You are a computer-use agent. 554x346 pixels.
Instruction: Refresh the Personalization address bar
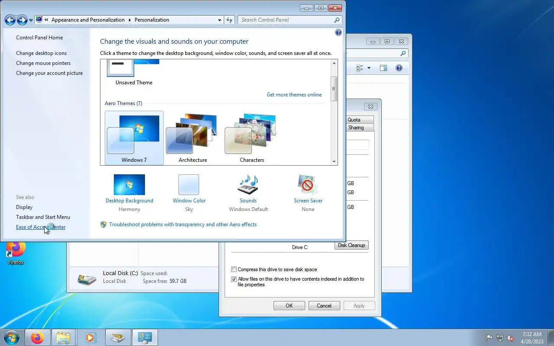pyautogui.click(x=229, y=20)
